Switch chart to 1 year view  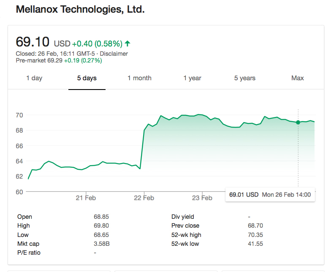[x=192, y=78]
